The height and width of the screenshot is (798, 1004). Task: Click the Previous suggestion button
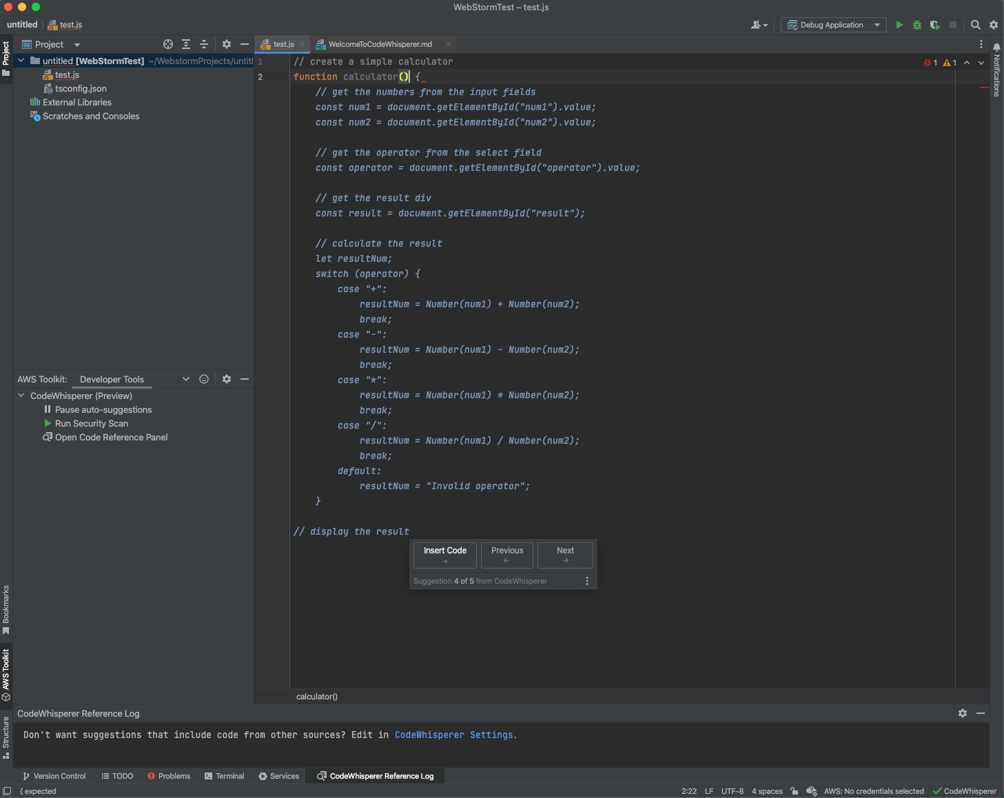(507, 555)
